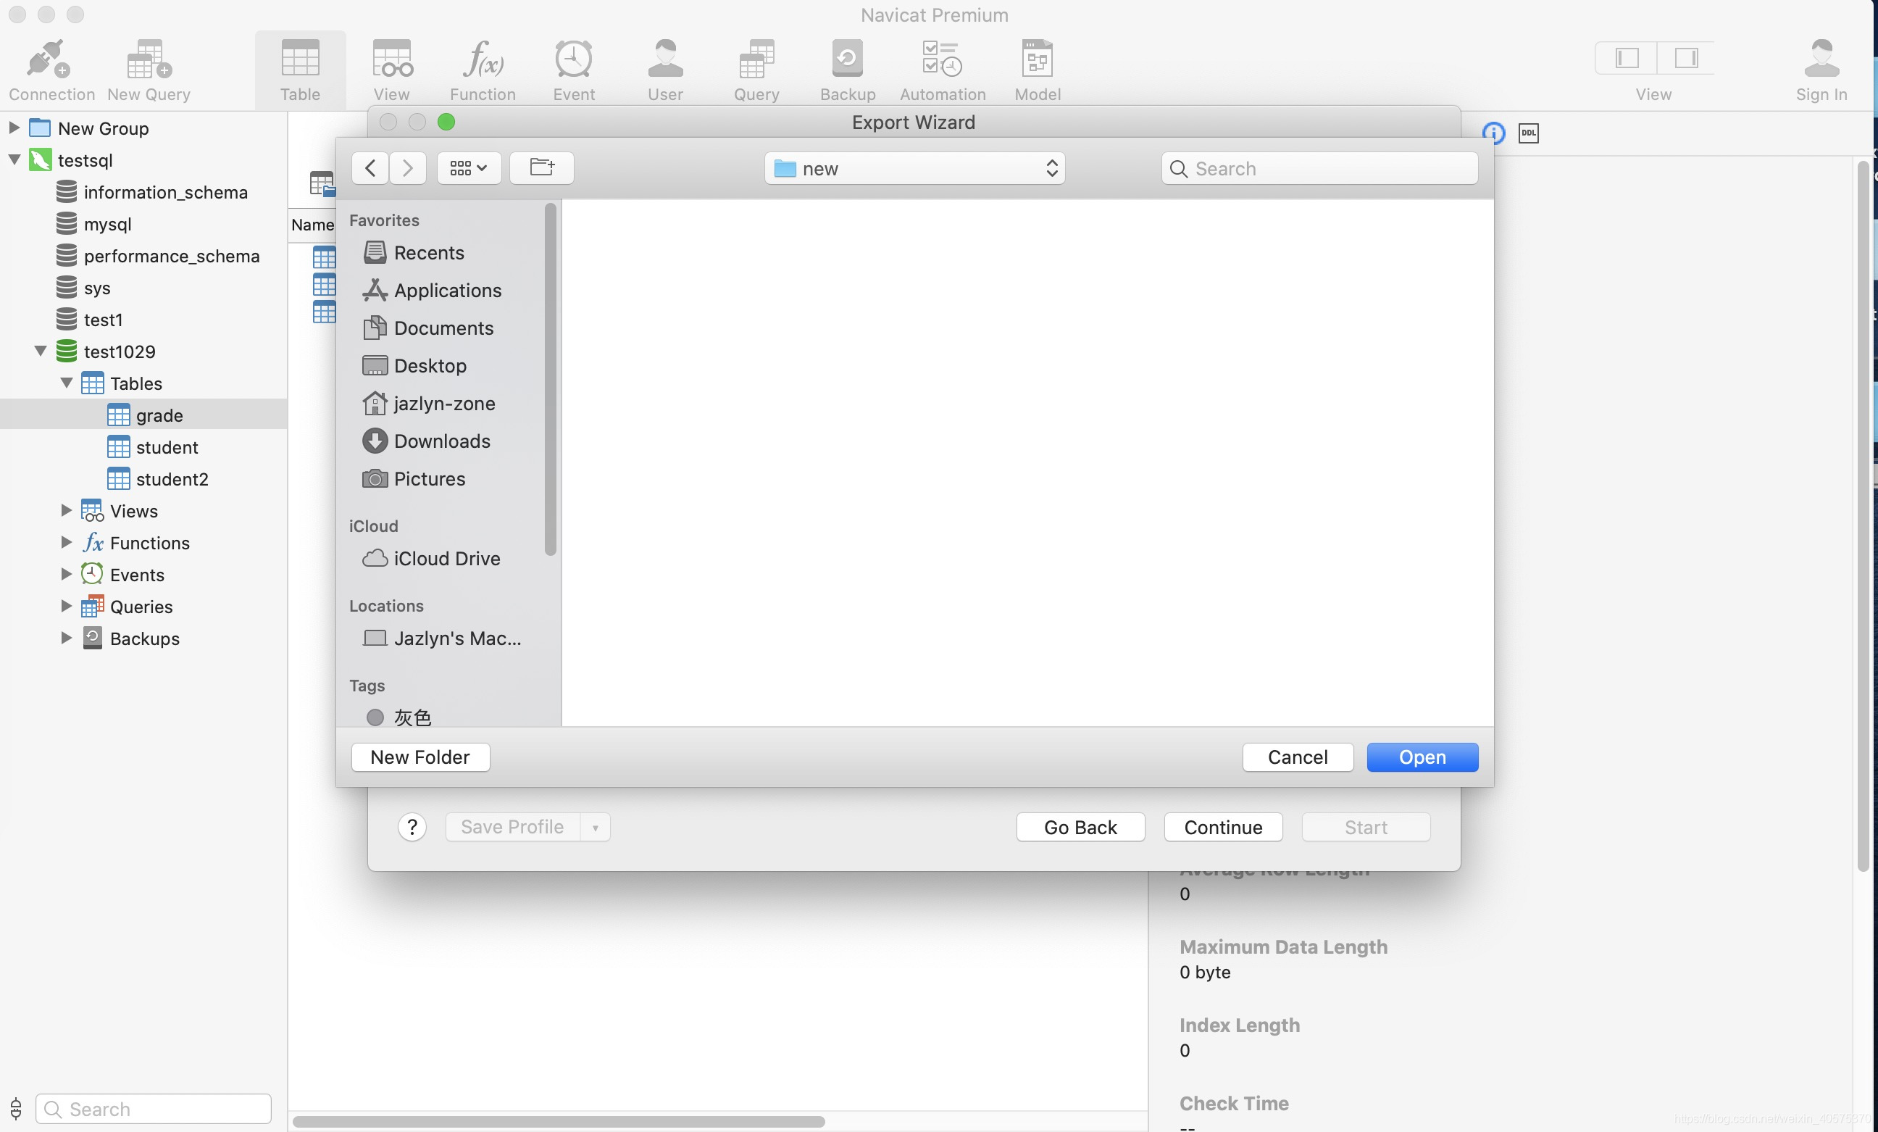The image size is (1878, 1132).
Task: Collapse the test1029 database node
Action: coord(41,351)
